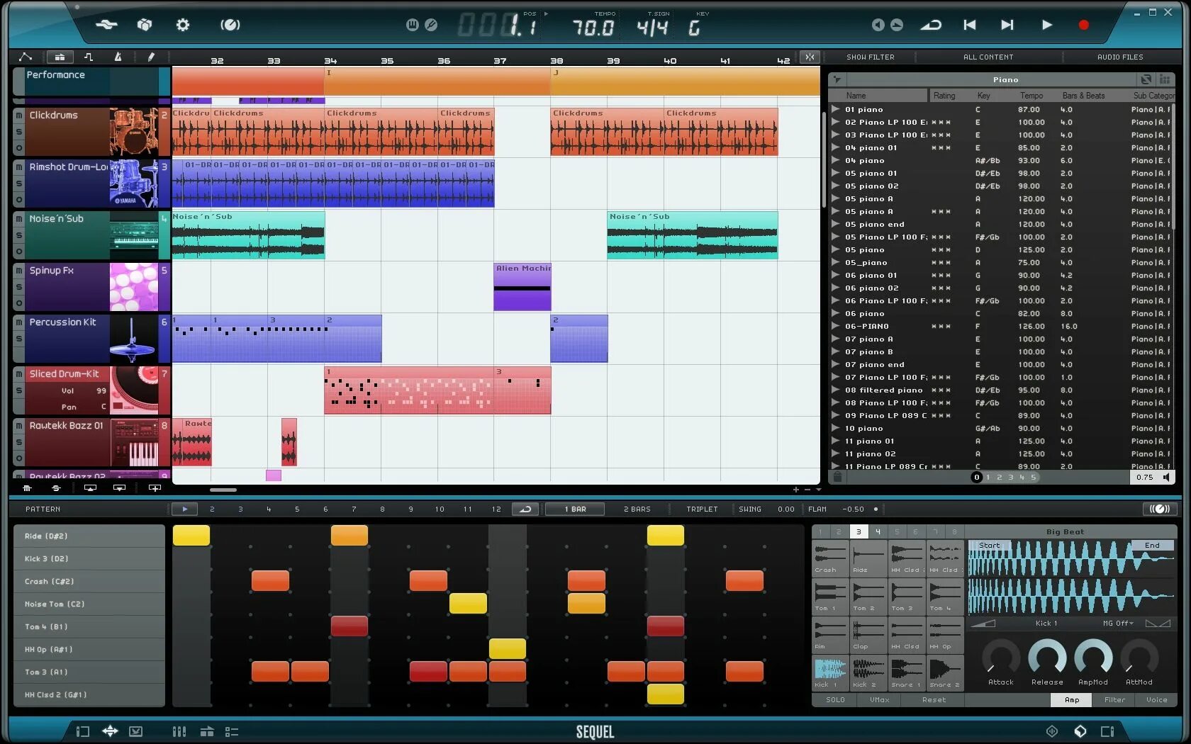Click the speaker icon next to 0.75
This screenshot has height=744, width=1191.
coord(1166,477)
